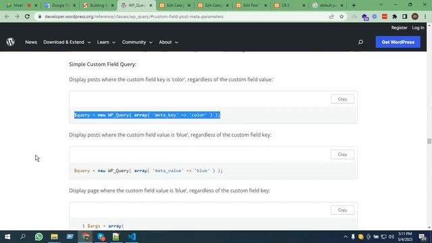432x243 pixels.
Task: Open File Explorer from taskbar
Action: [54, 237]
